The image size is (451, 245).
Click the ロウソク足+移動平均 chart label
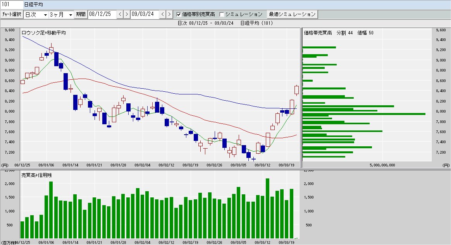[44, 33]
